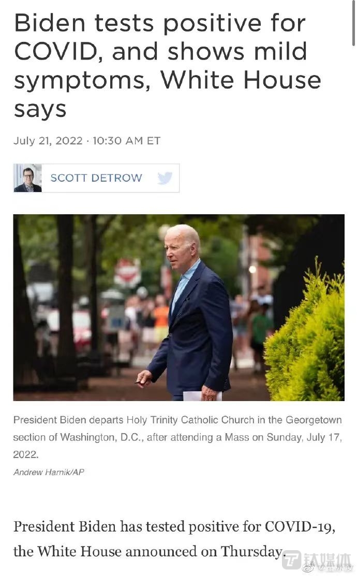
Task: Click the caption about Holy Trinity Church
Action: tap(178, 437)
